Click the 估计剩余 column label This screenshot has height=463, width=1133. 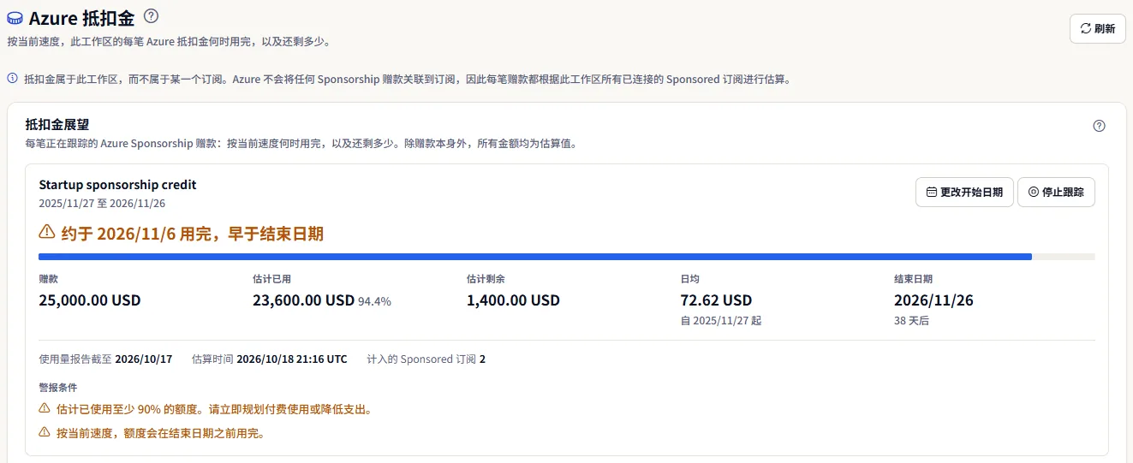pyautogui.click(x=486, y=279)
